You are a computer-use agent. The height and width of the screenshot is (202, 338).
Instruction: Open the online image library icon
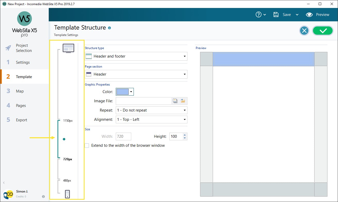coord(175,101)
